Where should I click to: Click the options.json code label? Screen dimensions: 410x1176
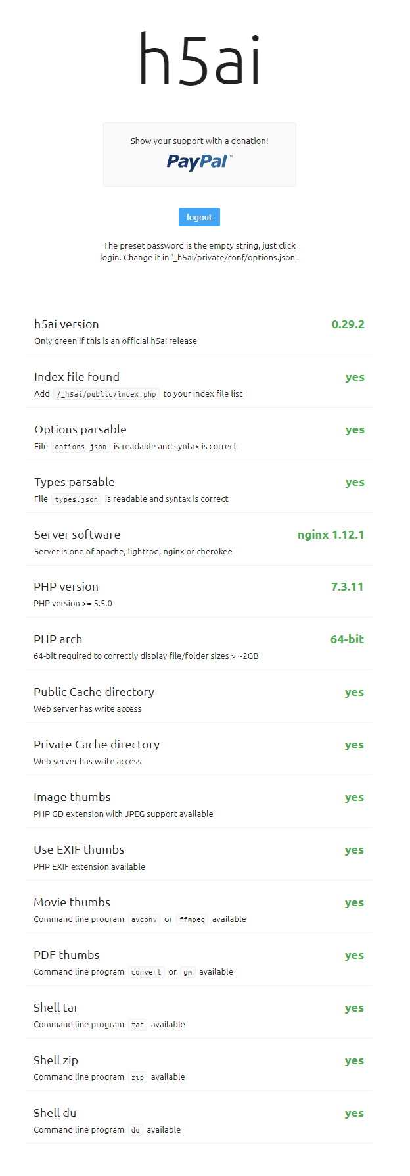(80, 447)
